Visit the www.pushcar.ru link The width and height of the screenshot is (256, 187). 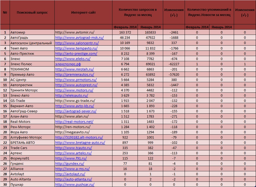tap(75, 185)
